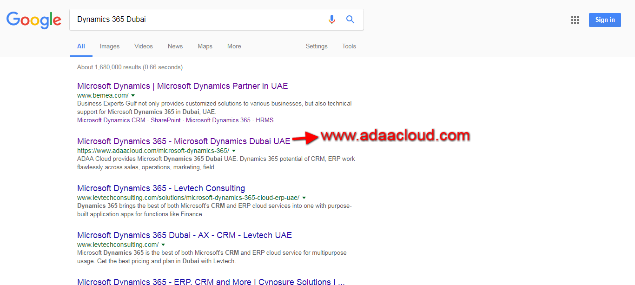Switch to the Images tab

tap(110, 46)
